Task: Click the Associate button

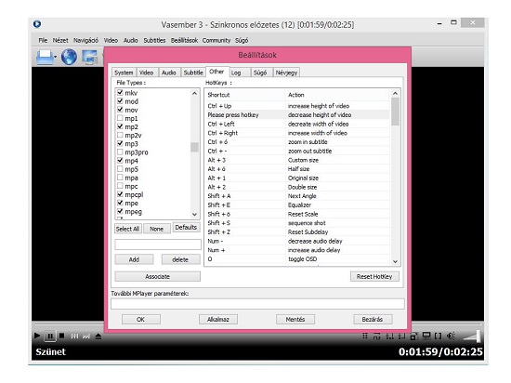Action: pos(157,276)
